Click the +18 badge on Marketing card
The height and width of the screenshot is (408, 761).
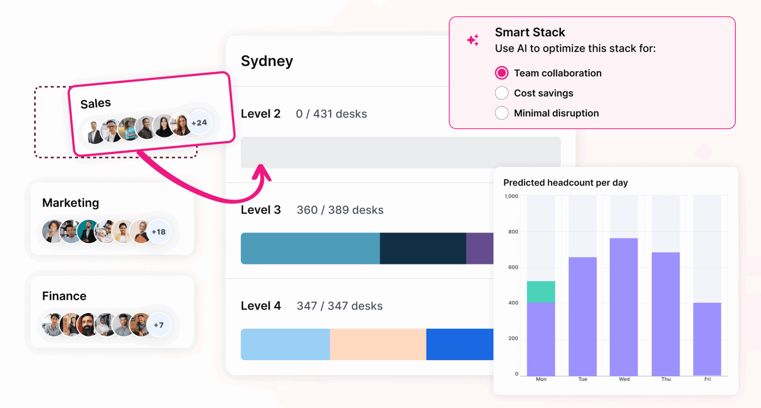(x=159, y=232)
